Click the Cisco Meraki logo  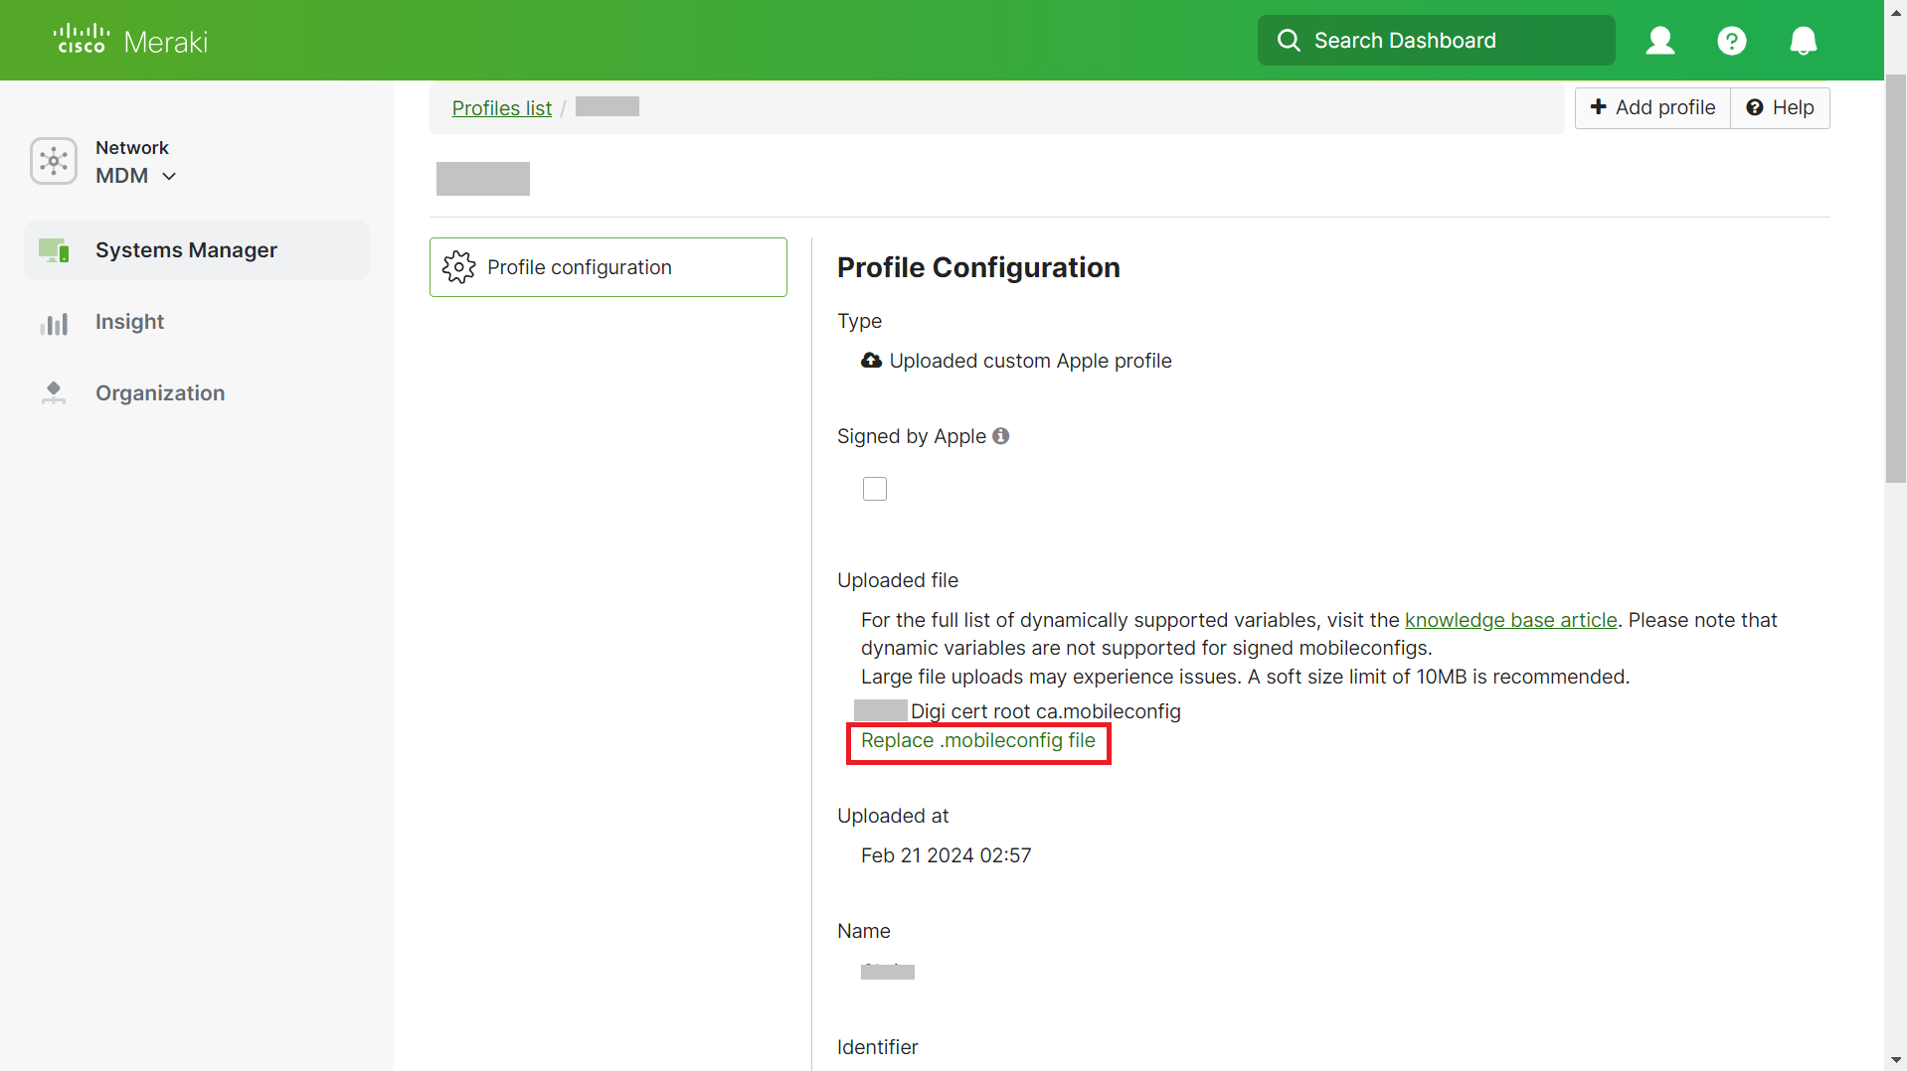130,40
